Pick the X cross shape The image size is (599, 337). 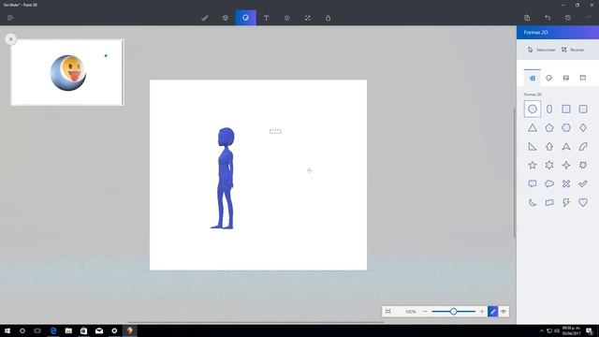[566, 183]
